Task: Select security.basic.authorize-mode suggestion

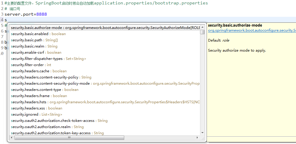Action: tap(105, 28)
